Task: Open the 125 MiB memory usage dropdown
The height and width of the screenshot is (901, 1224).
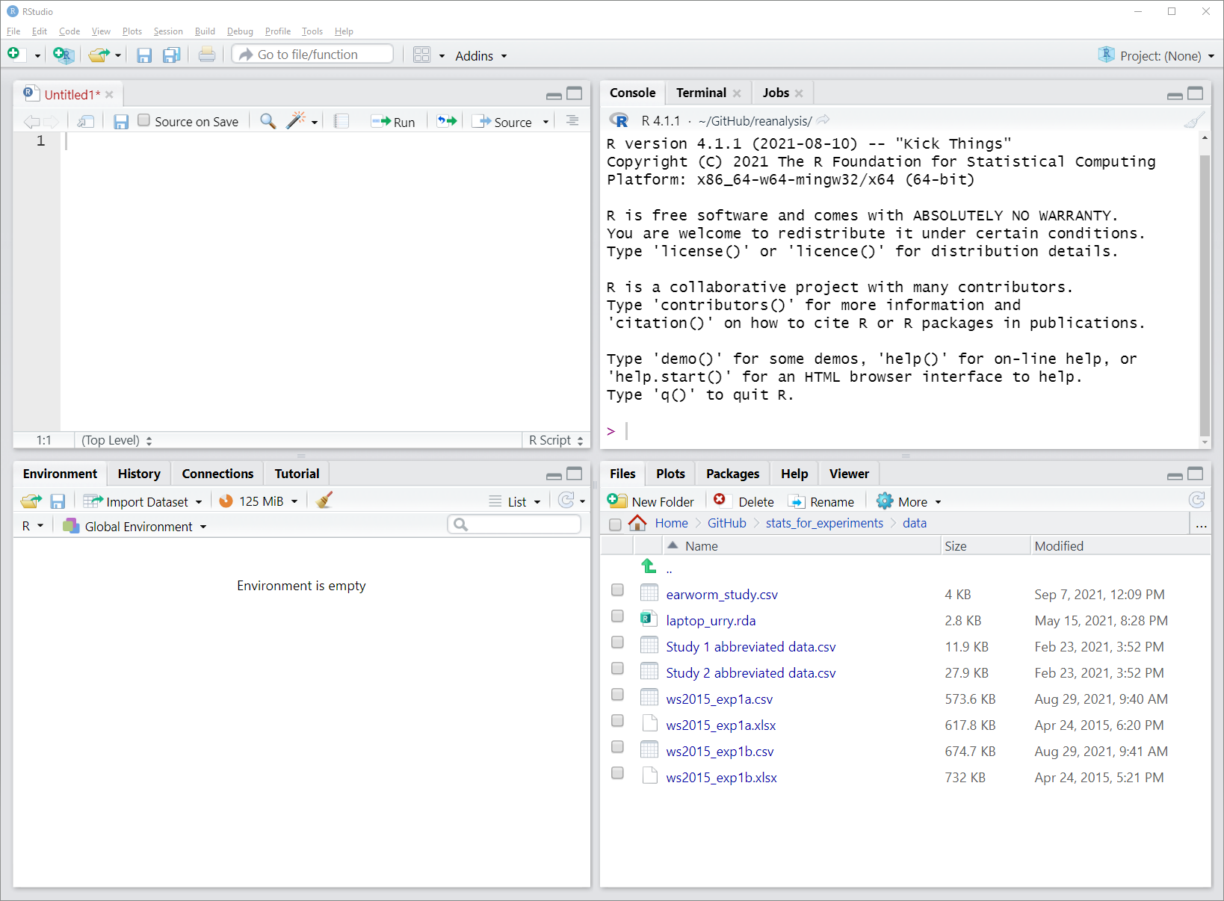Action: click(x=259, y=501)
